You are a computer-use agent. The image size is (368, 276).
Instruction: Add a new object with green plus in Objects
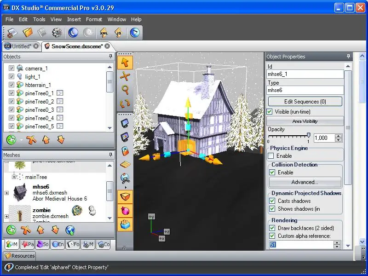11,140
